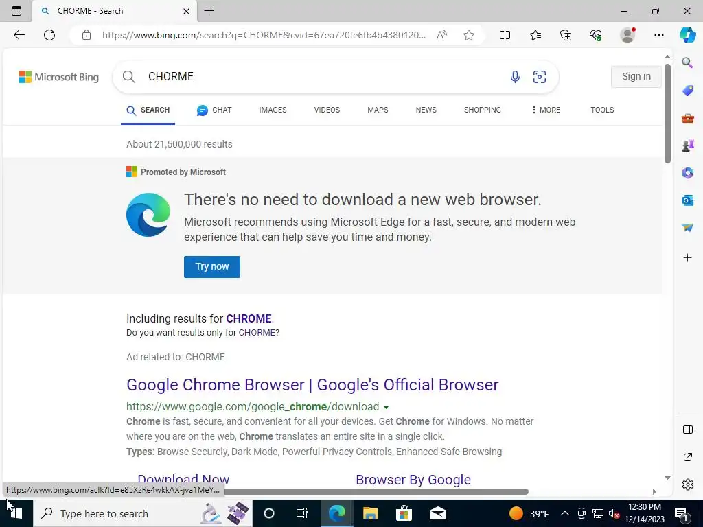The width and height of the screenshot is (703, 527).
Task: Open Copilot icon in Edge toolbar
Action: click(687, 35)
